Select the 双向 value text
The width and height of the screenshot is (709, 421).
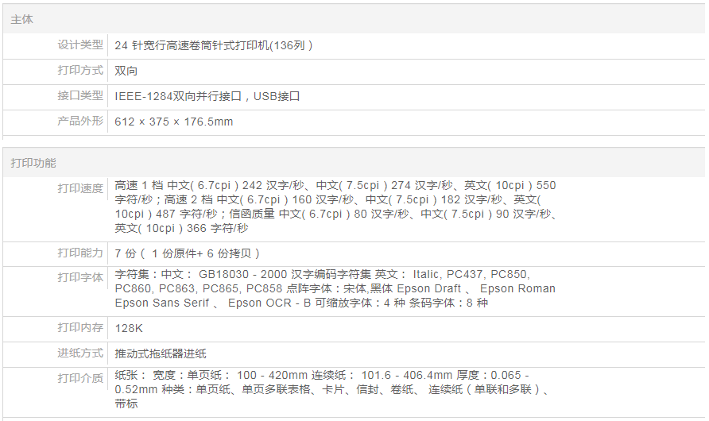tap(126, 71)
